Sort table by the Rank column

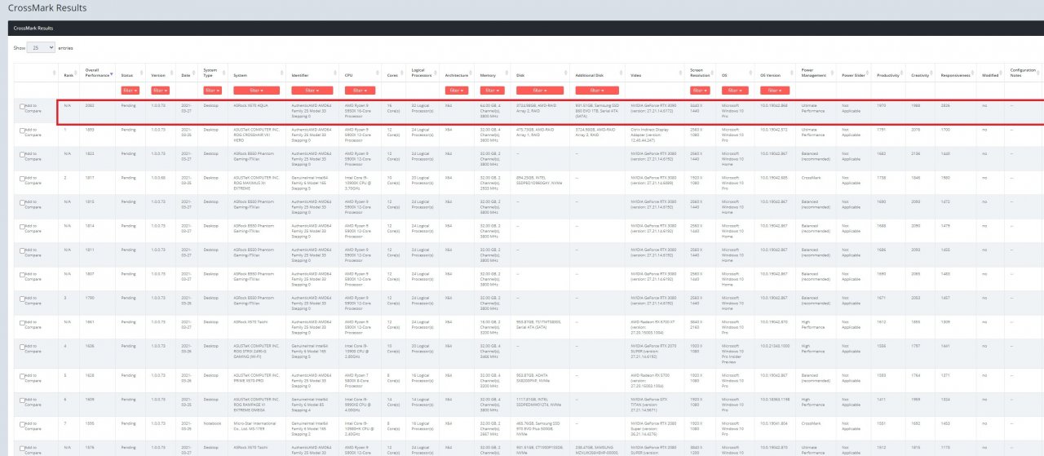point(68,74)
